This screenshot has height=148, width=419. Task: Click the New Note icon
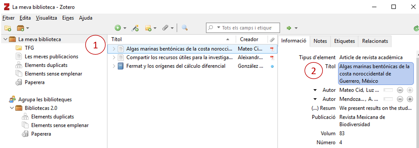(148, 28)
